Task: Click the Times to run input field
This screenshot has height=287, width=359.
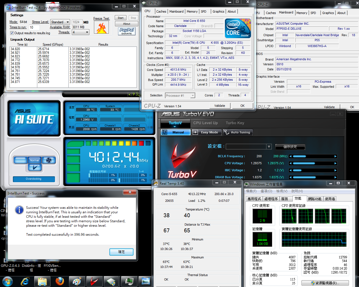Action: (x=34, y=27)
